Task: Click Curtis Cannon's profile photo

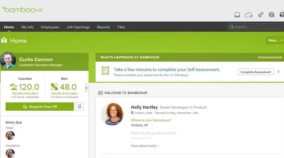Action: [8, 60]
